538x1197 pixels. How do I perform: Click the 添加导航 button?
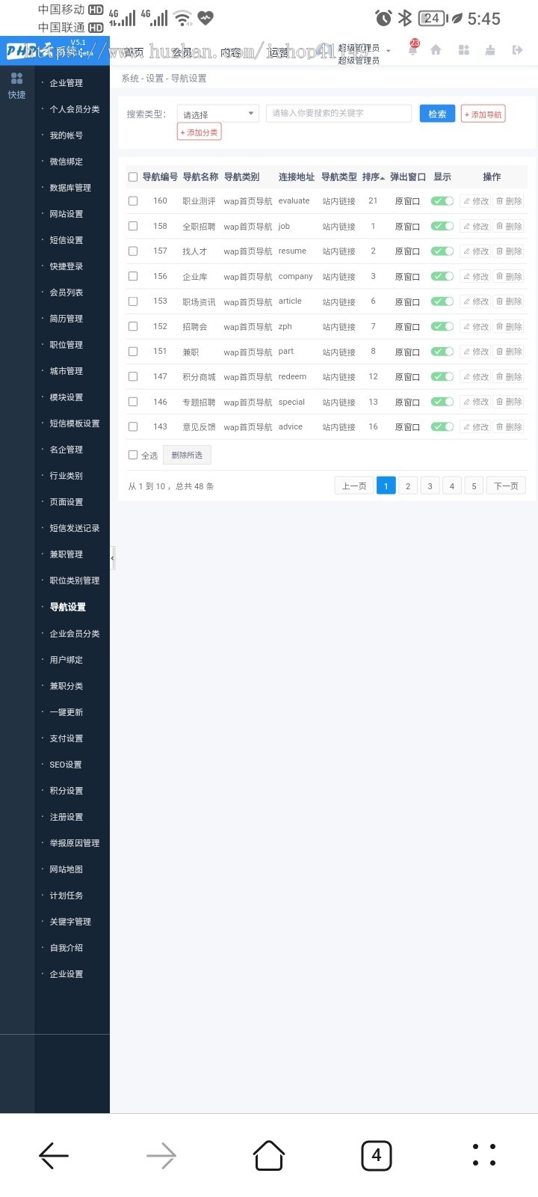click(x=483, y=114)
